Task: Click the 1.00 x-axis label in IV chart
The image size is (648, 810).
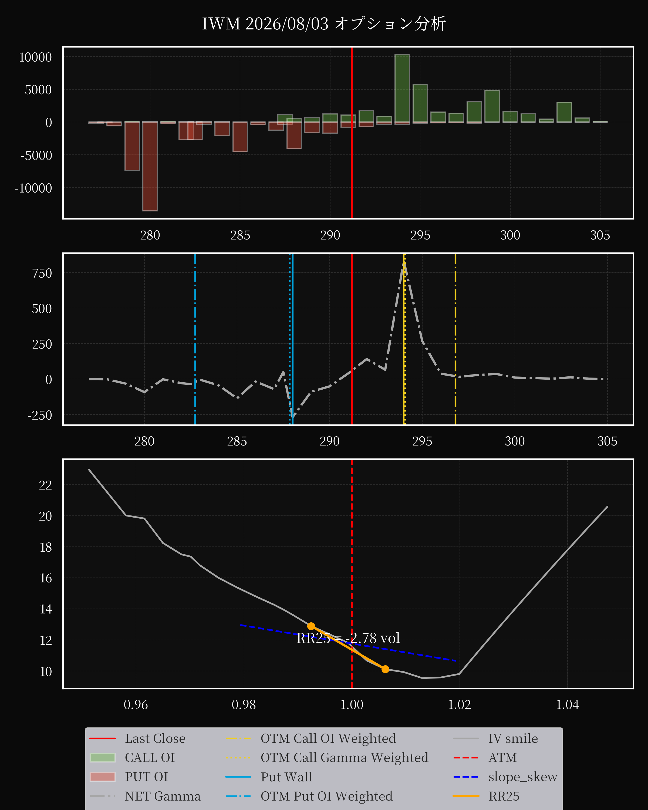Action: 352,704
